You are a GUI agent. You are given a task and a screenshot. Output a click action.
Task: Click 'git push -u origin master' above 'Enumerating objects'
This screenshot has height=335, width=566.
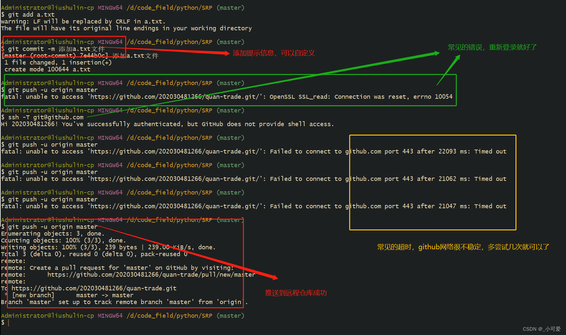tap(49, 227)
